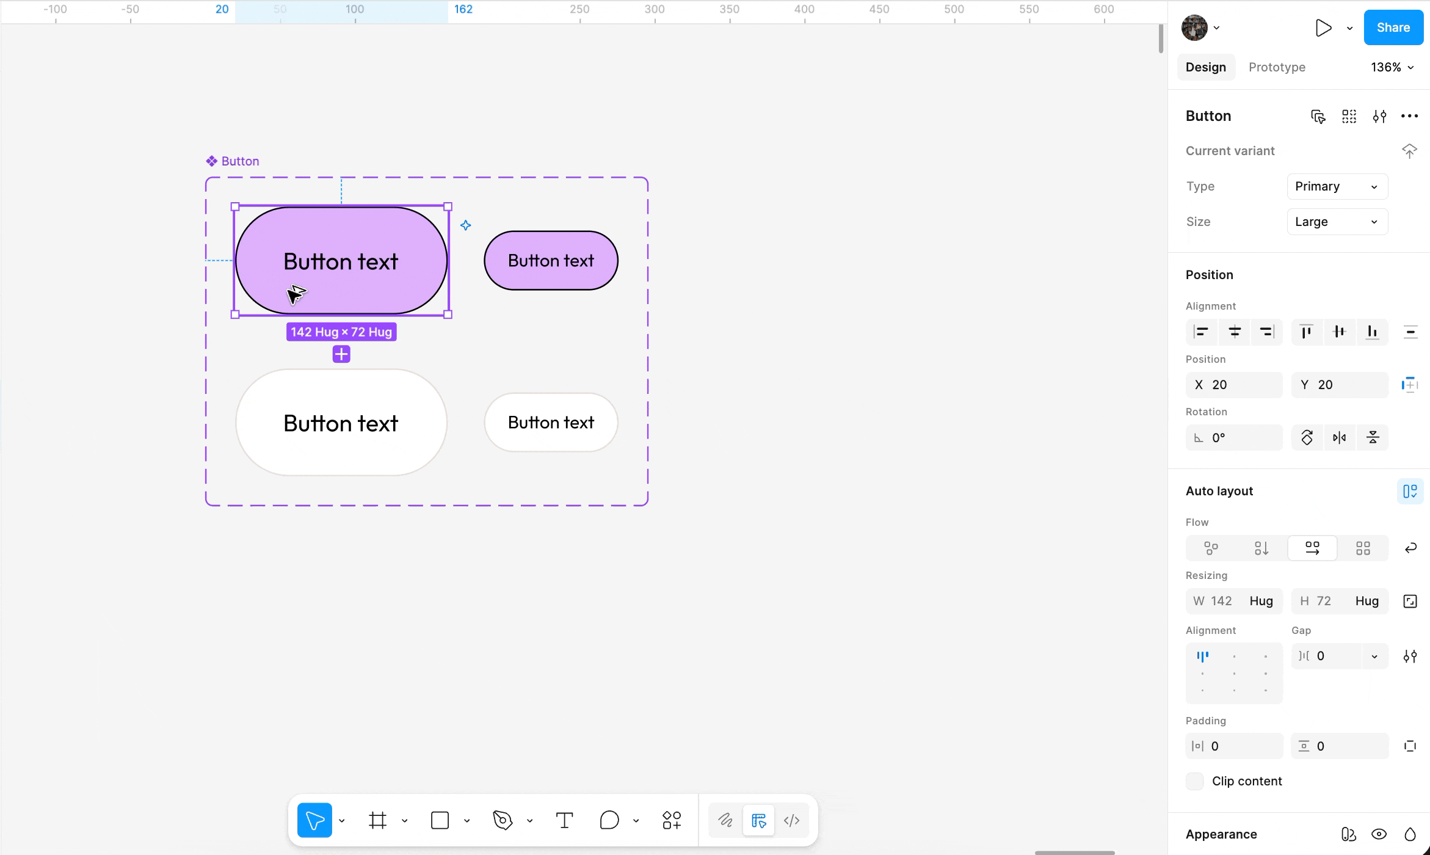Select the Frame tool in toolbar

click(x=377, y=820)
